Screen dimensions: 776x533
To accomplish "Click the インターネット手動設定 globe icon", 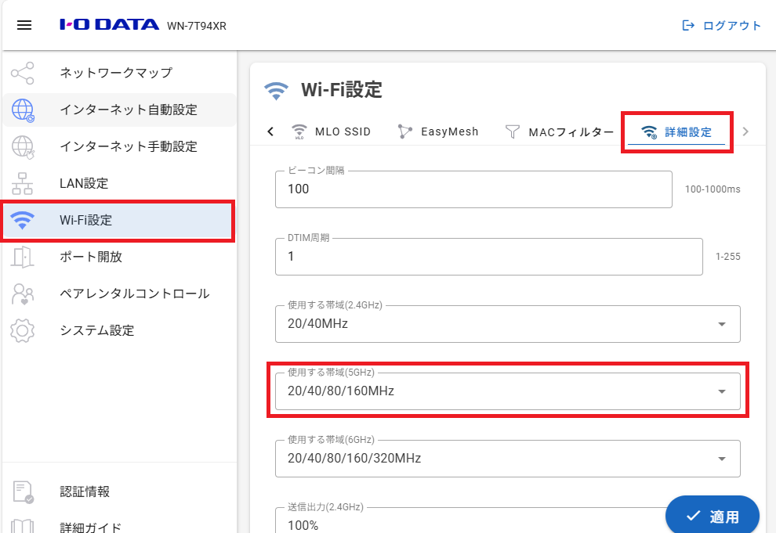I will tap(24, 146).
